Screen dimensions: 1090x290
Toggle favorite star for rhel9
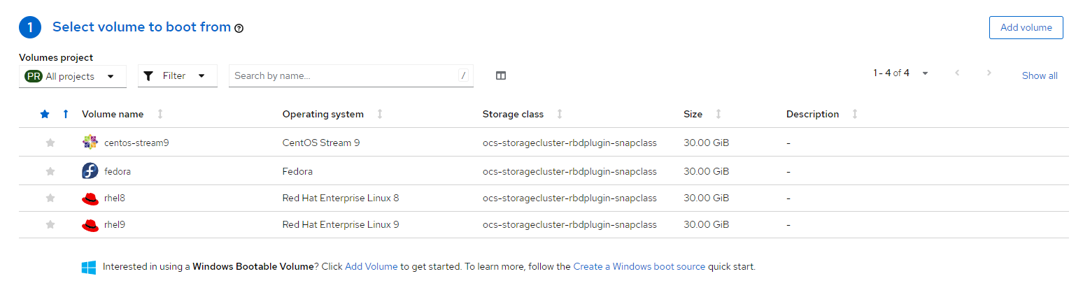click(x=50, y=225)
